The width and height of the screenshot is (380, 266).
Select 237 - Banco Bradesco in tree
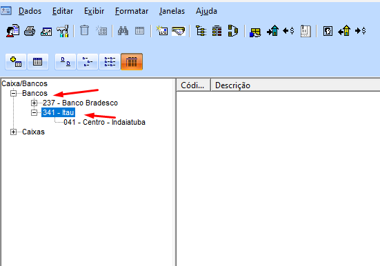tap(80, 103)
